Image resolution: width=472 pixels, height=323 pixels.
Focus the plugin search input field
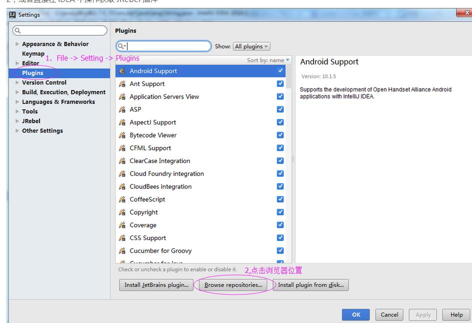tap(163, 46)
